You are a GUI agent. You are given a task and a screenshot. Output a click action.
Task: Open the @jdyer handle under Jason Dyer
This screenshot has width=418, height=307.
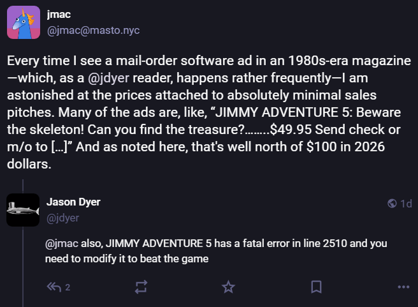(61, 218)
